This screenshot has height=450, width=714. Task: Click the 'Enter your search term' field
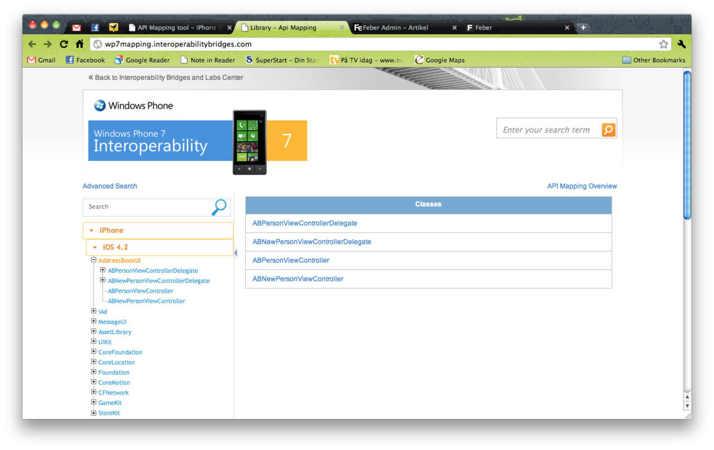coord(547,130)
